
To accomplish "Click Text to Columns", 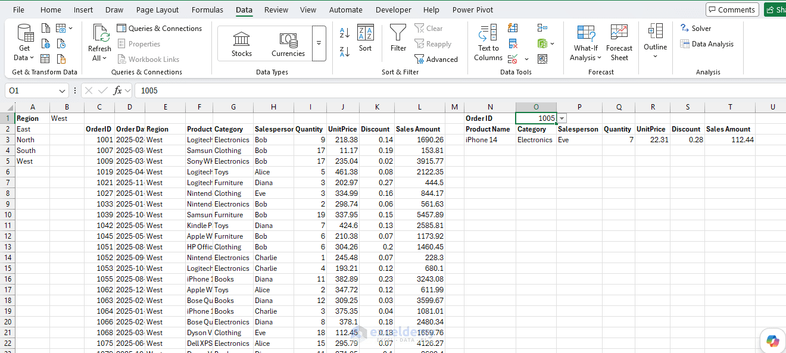I will [488, 42].
